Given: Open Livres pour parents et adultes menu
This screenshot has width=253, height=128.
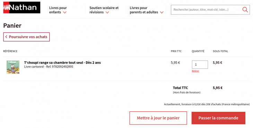Looking at the screenshot, I should (x=147, y=10).
